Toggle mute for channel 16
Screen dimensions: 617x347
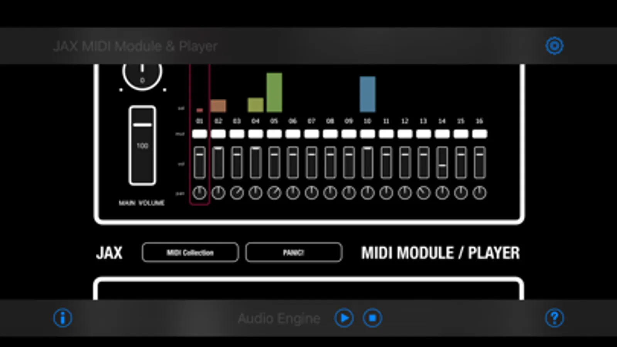click(x=480, y=134)
